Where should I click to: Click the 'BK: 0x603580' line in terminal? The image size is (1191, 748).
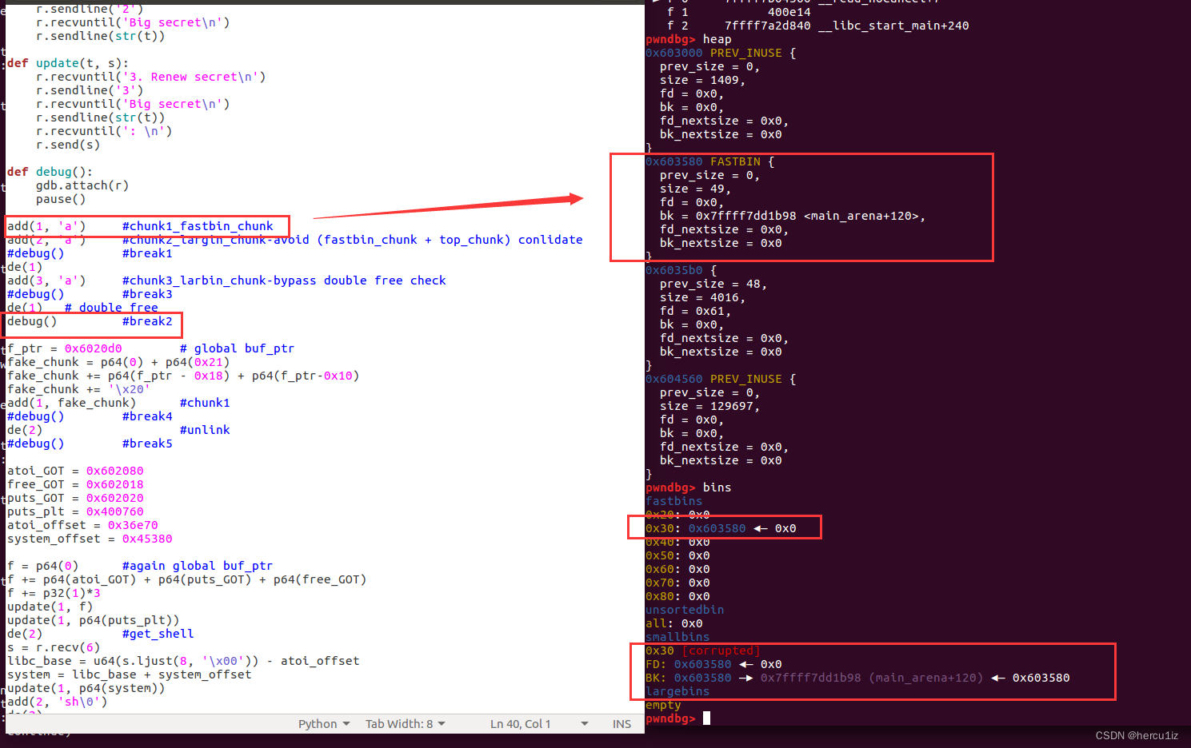coord(857,678)
